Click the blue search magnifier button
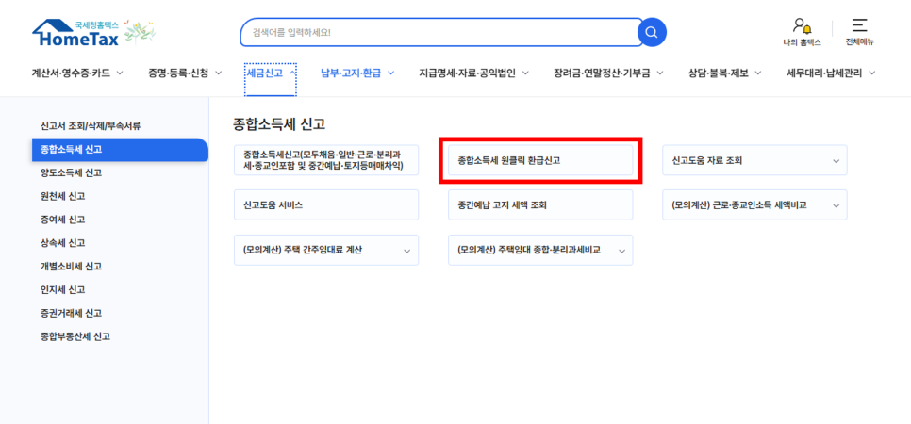 click(652, 32)
